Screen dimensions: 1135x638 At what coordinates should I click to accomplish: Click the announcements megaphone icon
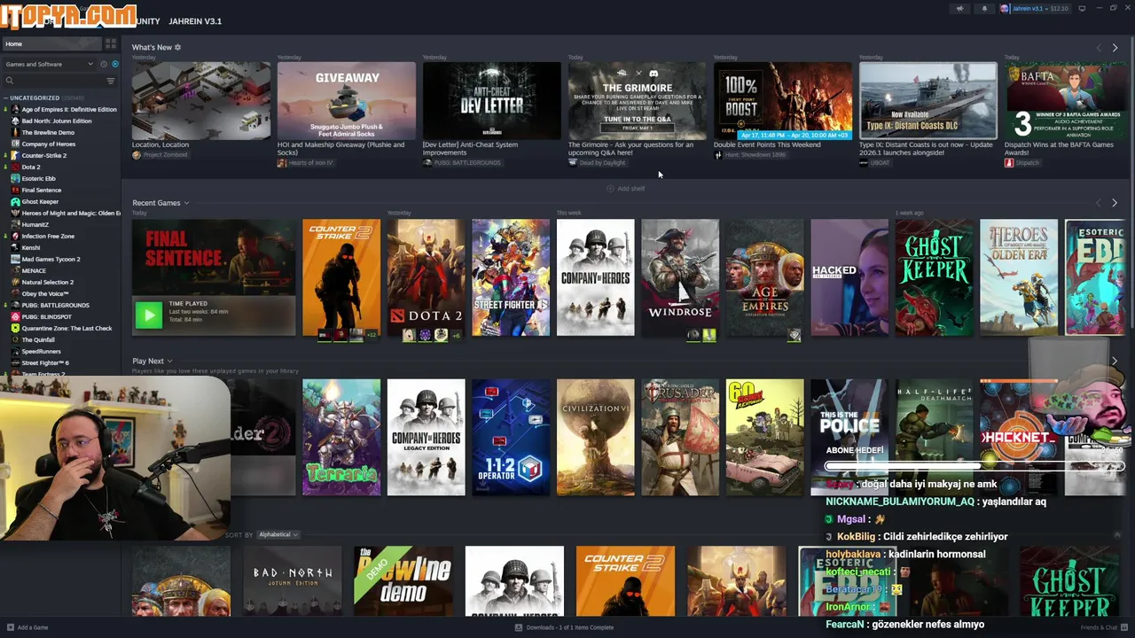pos(959,8)
